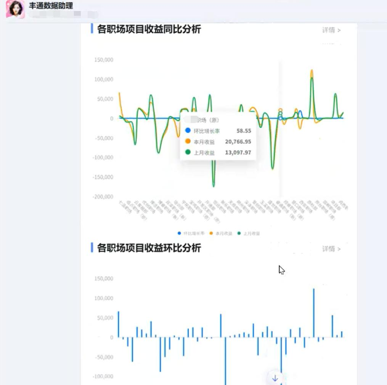The image size is (387, 385).
Task: Click the highlighted data point markers on line chart
Action: click(x=280, y=114)
